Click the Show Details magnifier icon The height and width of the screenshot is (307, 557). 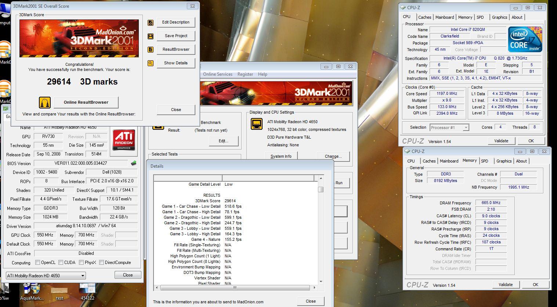(151, 63)
